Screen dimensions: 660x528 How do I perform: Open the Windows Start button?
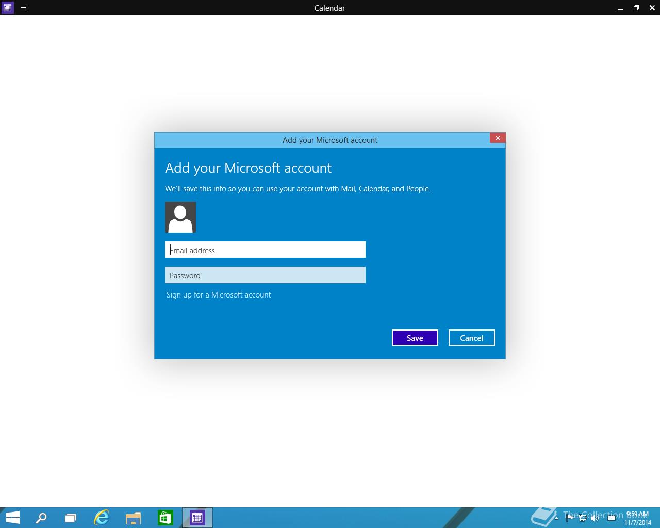coord(12,518)
